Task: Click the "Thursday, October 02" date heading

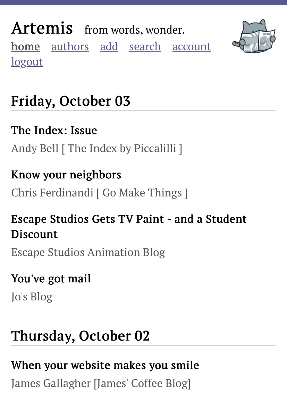Action: pyautogui.click(x=81, y=336)
